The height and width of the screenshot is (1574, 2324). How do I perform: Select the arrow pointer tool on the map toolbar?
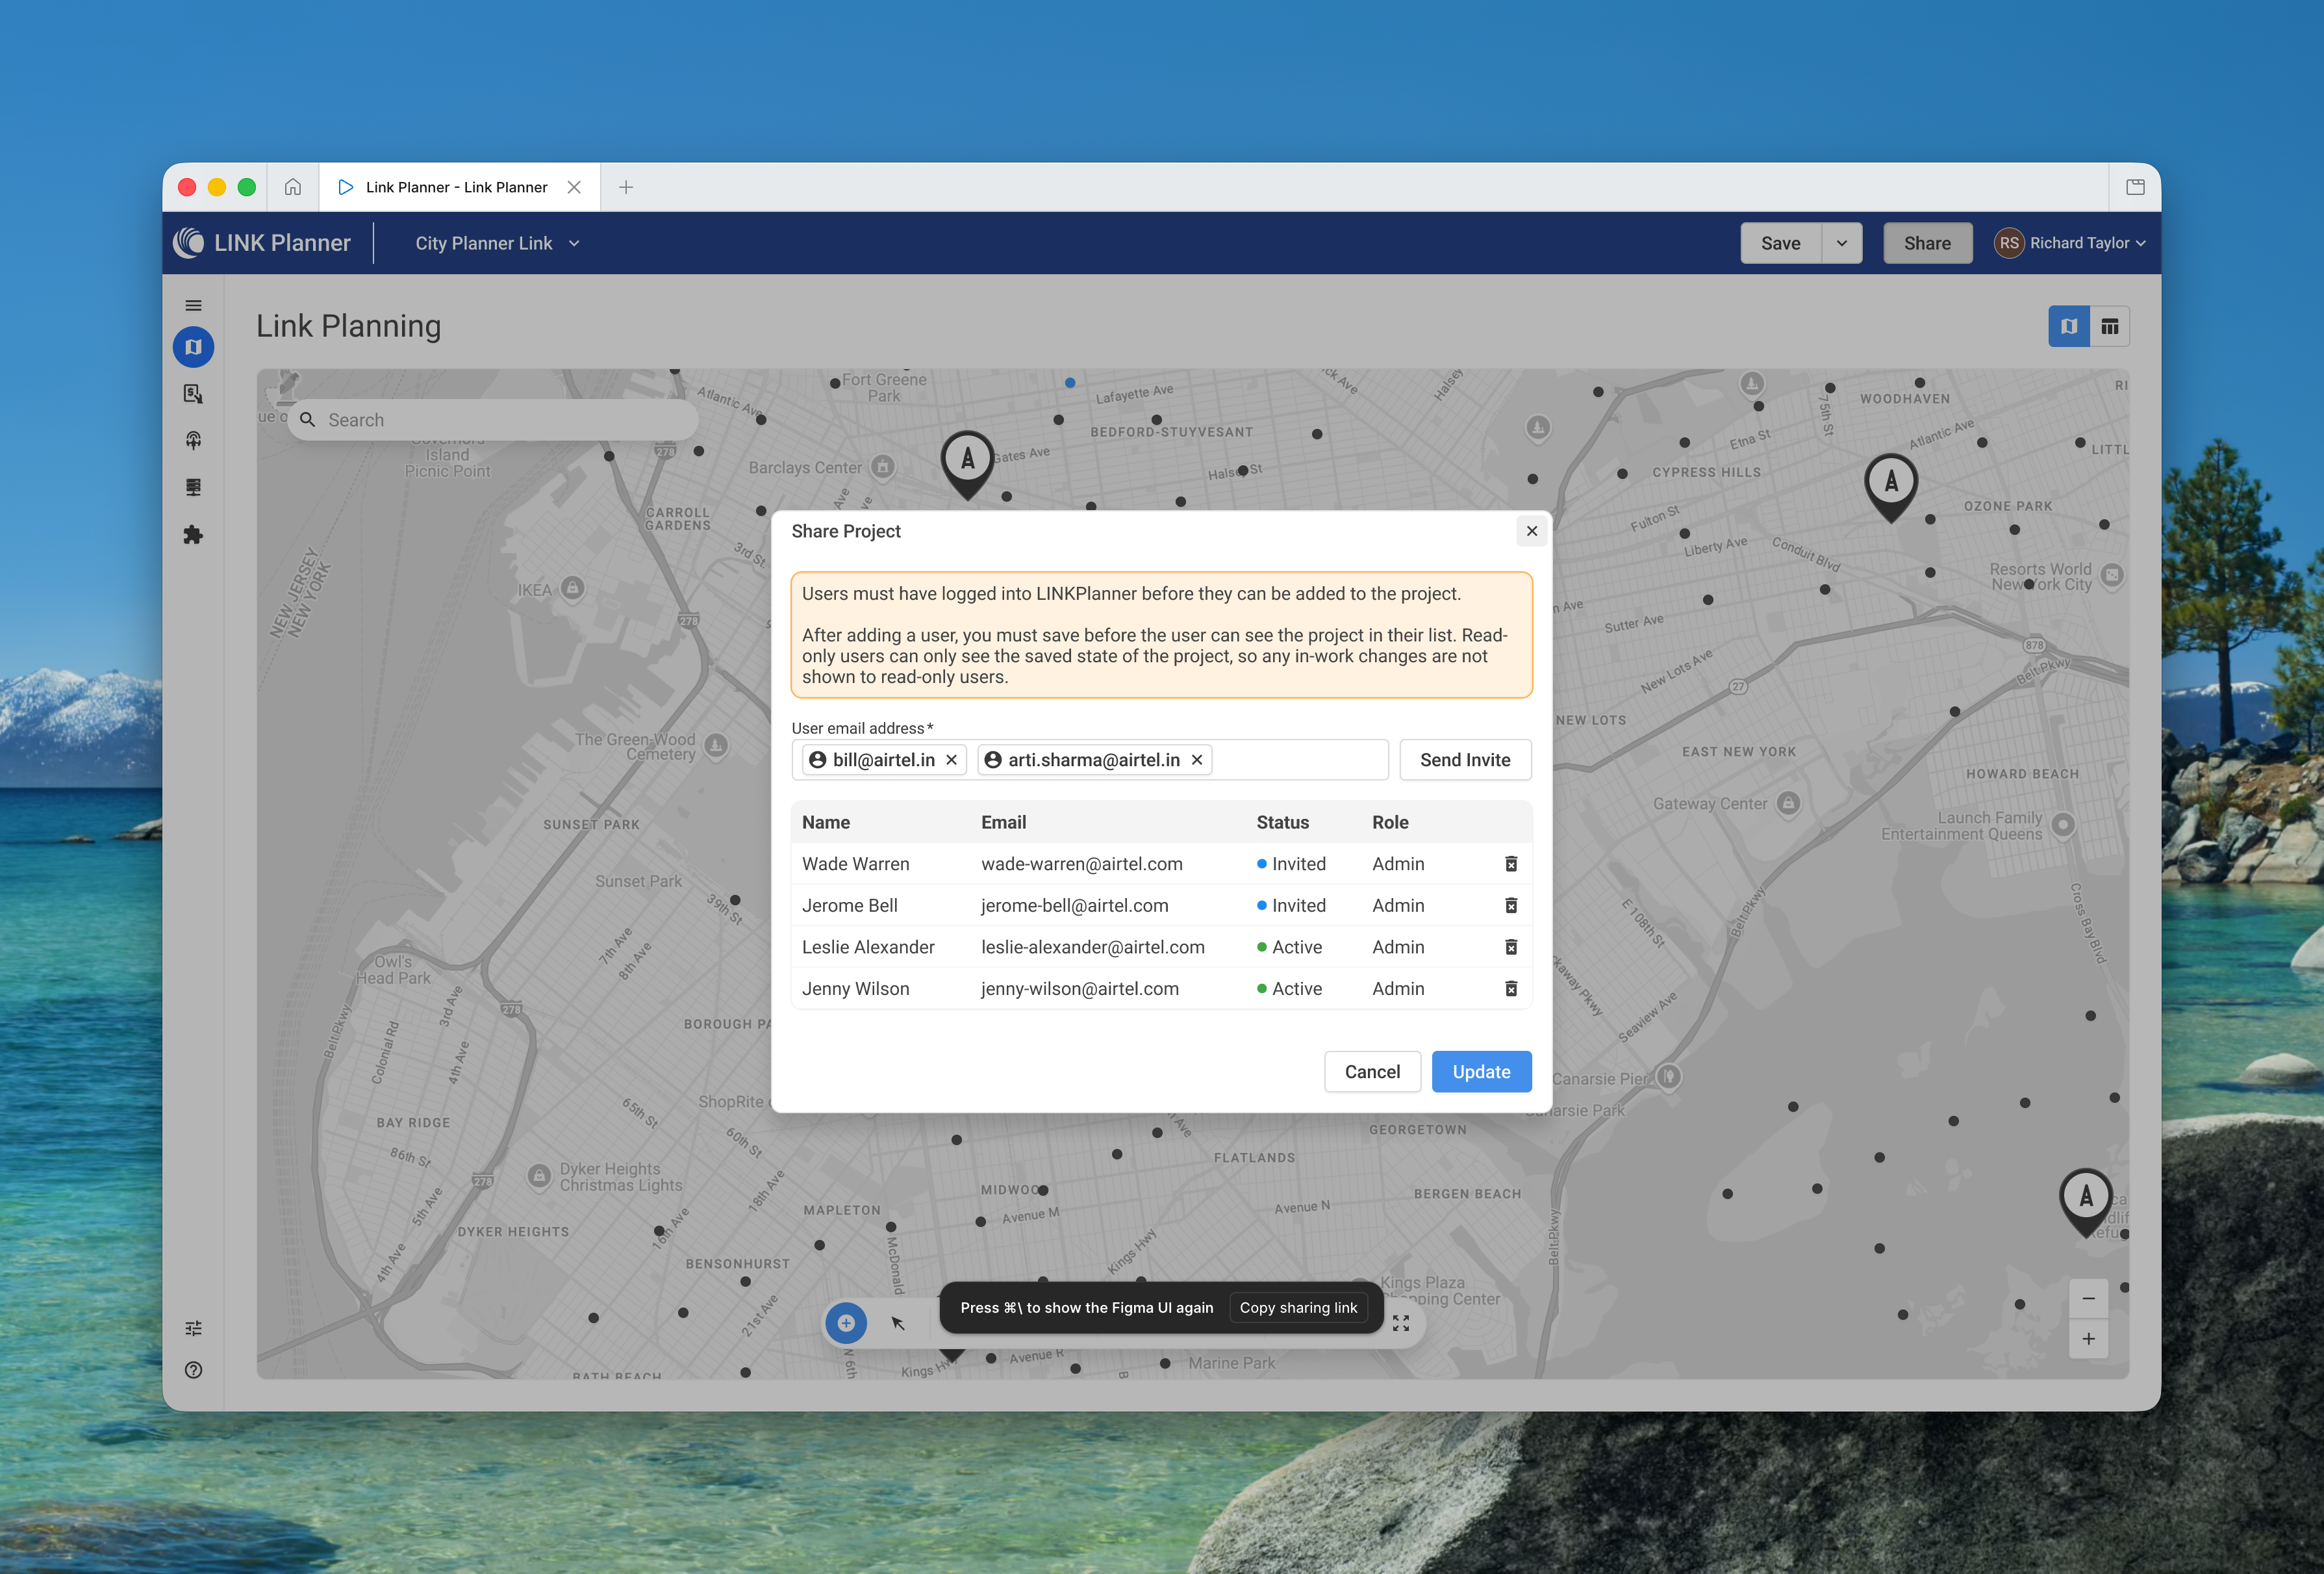[898, 1323]
